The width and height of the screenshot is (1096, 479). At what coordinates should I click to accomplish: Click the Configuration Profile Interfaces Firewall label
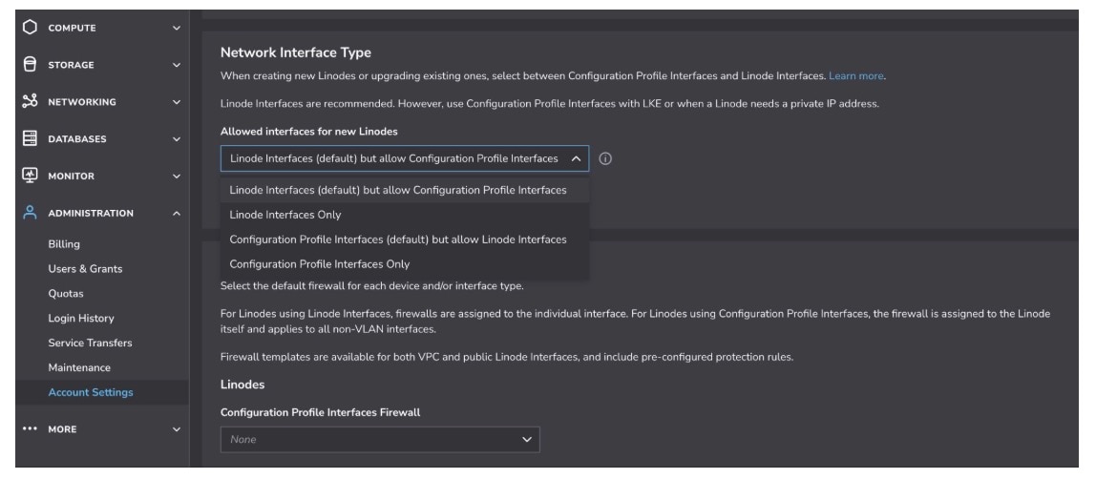coord(320,412)
